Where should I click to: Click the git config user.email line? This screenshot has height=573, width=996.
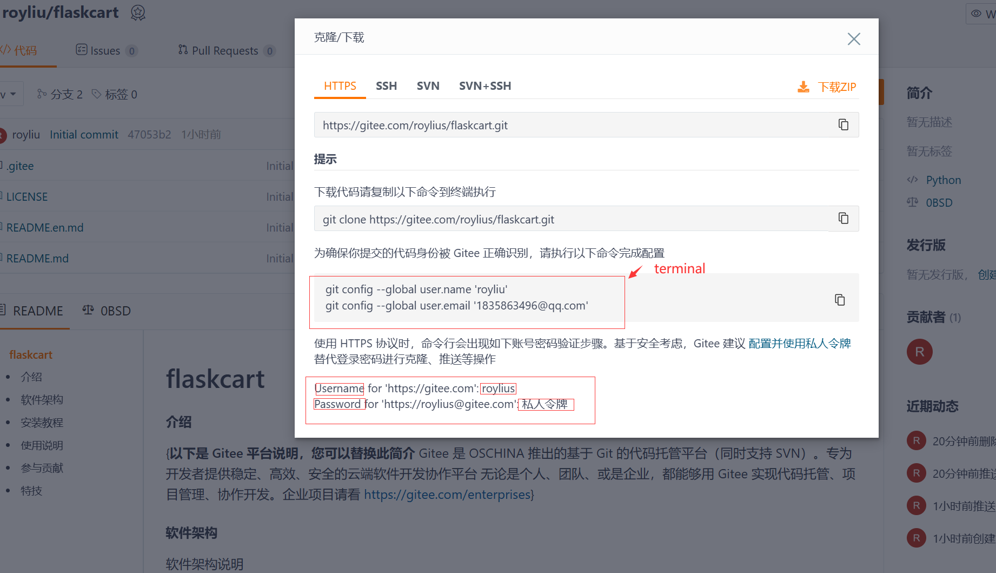pos(457,306)
